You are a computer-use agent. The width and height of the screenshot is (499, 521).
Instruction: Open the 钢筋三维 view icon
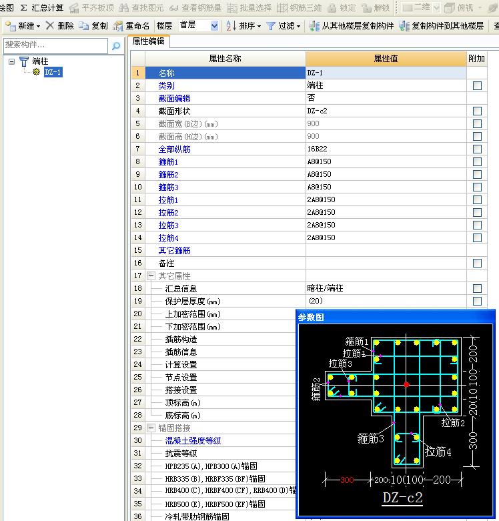[x=282, y=8]
